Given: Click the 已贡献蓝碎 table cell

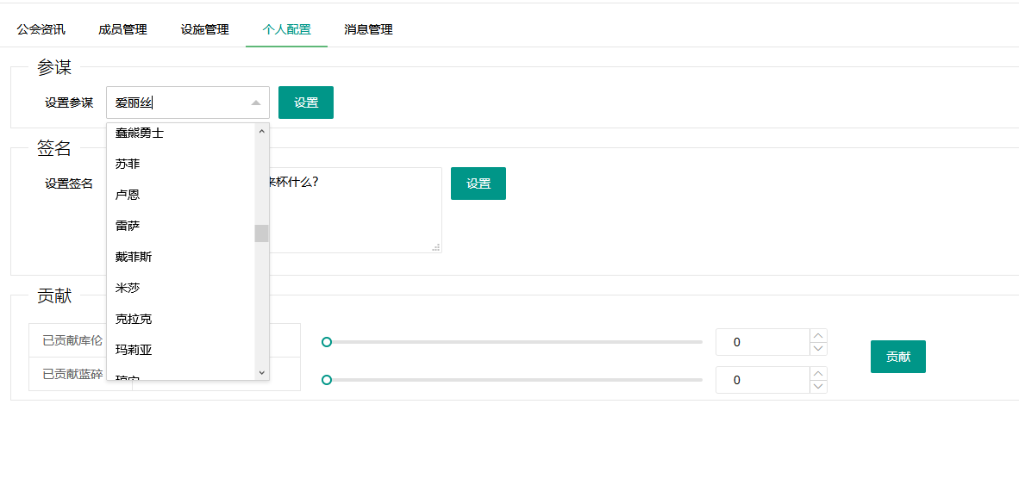Looking at the screenshot, I should [x=72, y=374].
